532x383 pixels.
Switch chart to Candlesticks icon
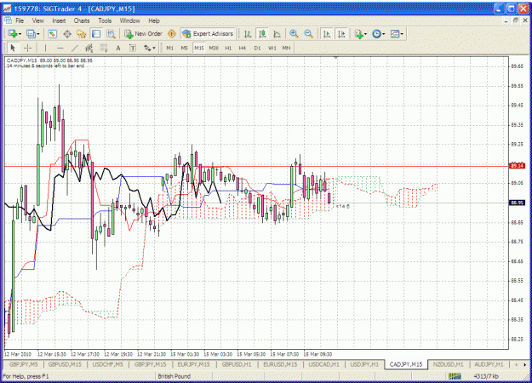coord(262,34)
